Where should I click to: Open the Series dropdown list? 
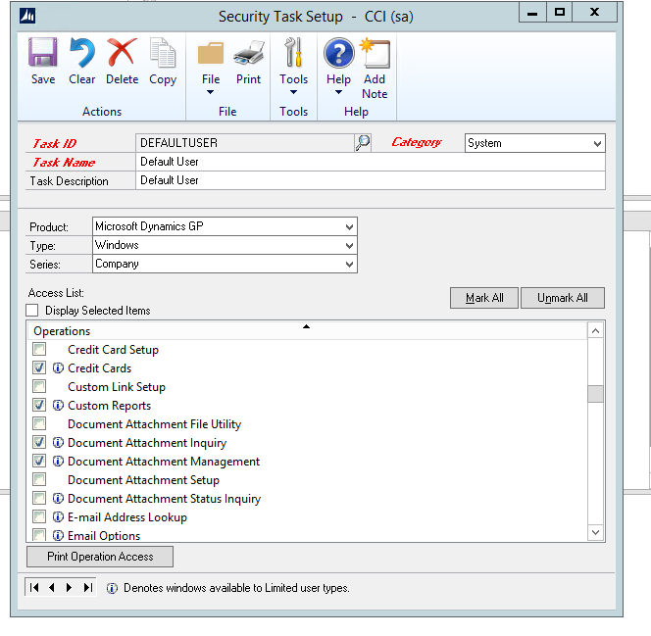pos(349,265)
